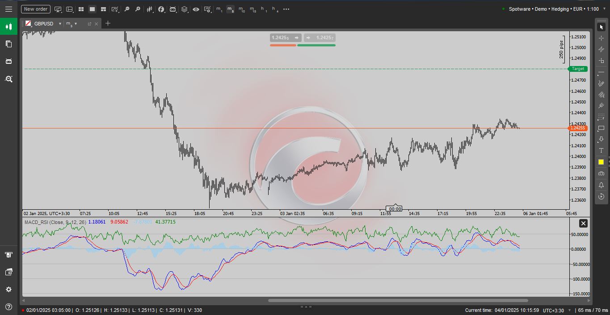Open the indicators list via the f icon
Screen dimensions: 610x315
[x=161, y=9]
